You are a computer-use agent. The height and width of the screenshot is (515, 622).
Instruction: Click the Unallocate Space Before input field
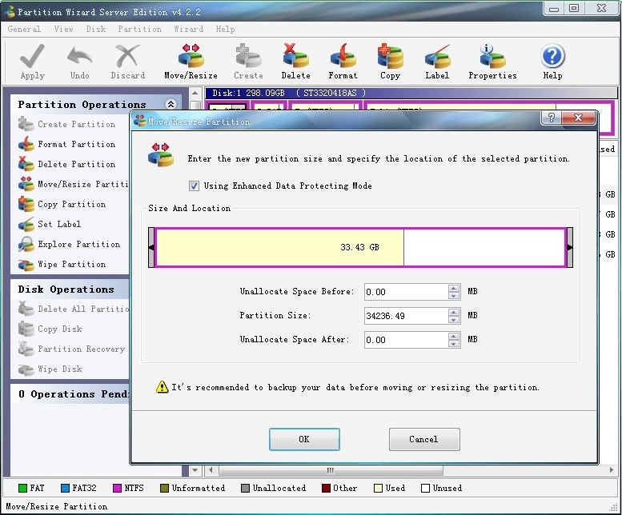coord(407,292)
